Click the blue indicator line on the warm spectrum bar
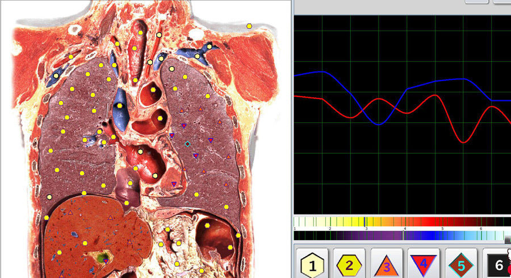Screen dimensions: 511x278 [x=365, y=221]
